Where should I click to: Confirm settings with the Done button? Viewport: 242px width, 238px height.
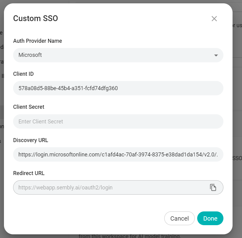point(210,218)
